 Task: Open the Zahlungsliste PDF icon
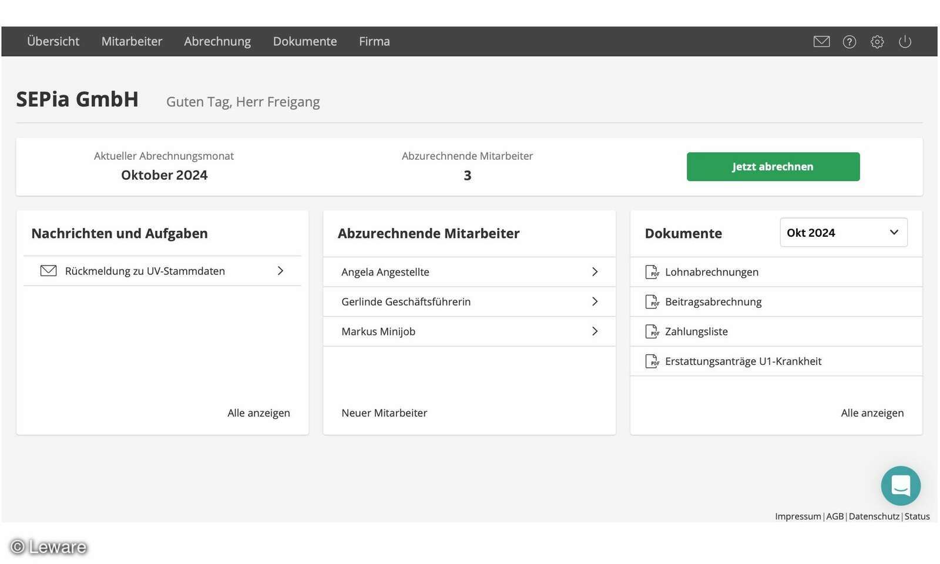click(652, 331)
